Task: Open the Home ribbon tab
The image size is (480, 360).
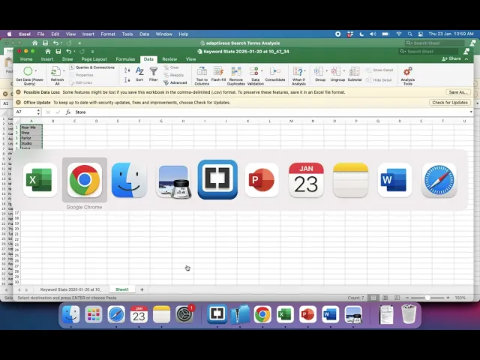Action: click(26, 59)
